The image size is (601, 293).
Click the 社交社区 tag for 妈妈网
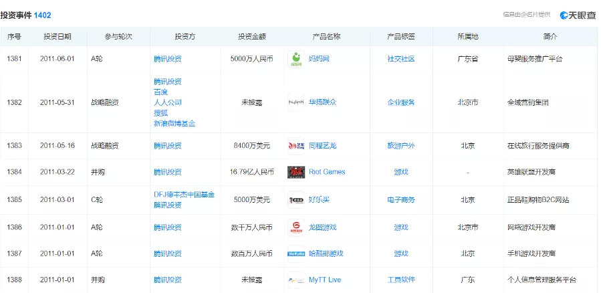[401, 59]
